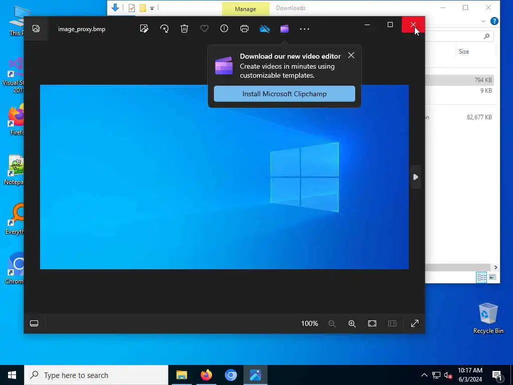Open the Manage tab in File Explorer
The image size is (513, 385).
click(x=245, y=9)
